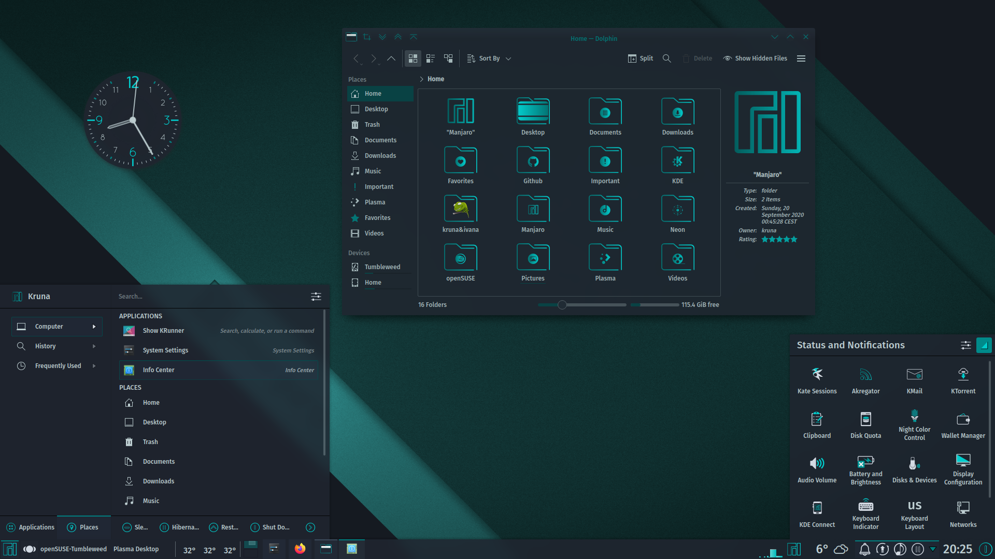
Task: Open the Neon folder
Action: (x=677, y=214)
